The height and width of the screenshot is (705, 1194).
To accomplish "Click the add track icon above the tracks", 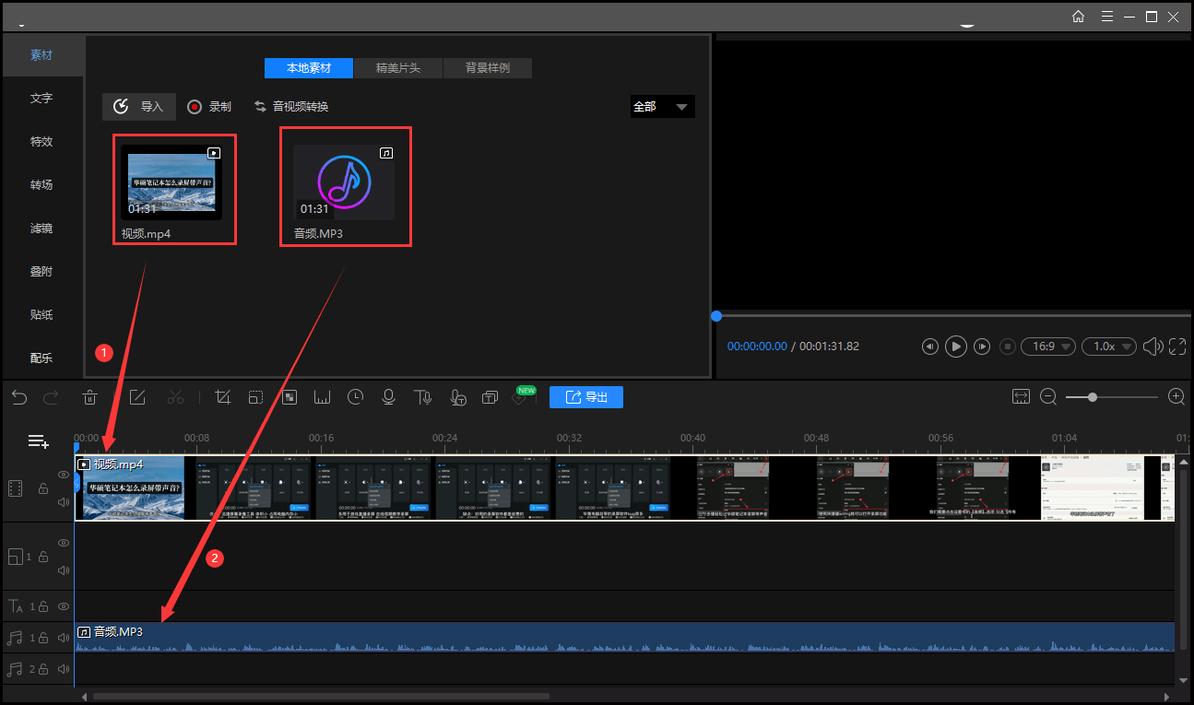I will point(38,441).
